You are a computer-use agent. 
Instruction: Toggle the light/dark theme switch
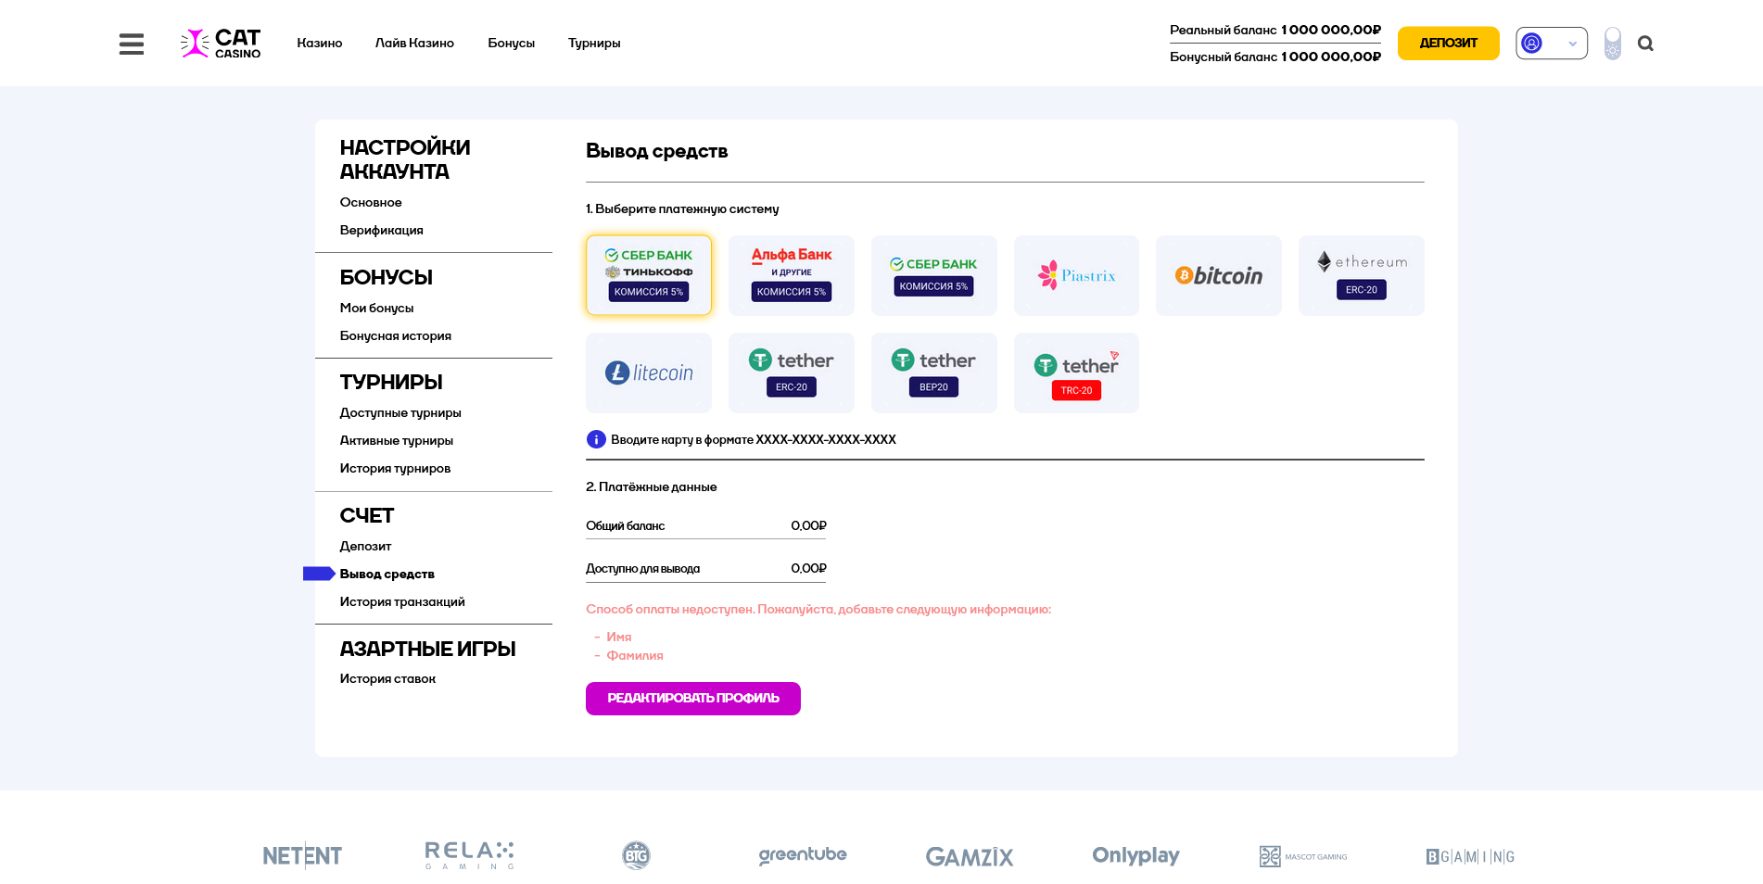point(1613,44)
